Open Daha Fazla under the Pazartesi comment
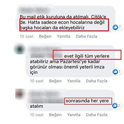Viewport: 124px width, 124px height. [96, 81]
